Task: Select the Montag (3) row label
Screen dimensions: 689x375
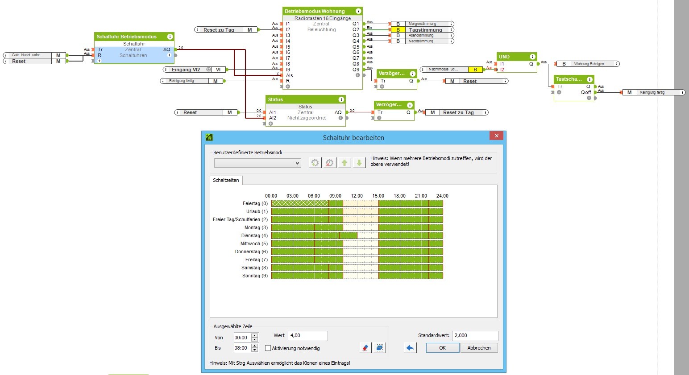Action: tap(256, 227)
